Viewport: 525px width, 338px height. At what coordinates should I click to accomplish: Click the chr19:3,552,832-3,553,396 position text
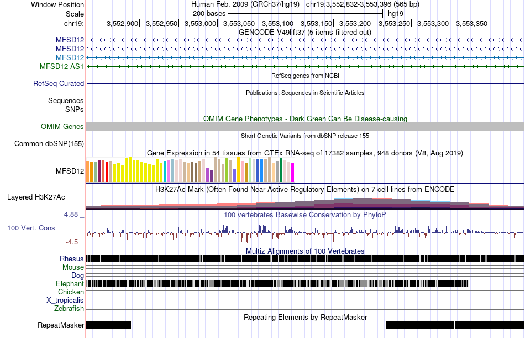pos(363,4)
